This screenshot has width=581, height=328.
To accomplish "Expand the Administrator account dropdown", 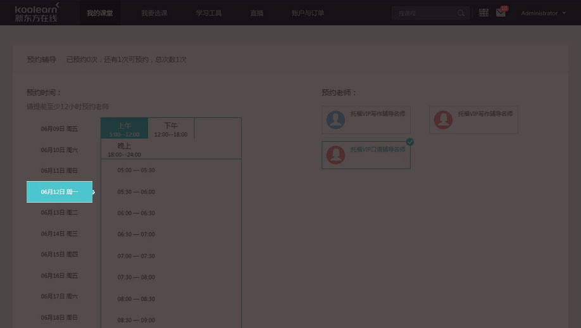I will tap(543, 13).
